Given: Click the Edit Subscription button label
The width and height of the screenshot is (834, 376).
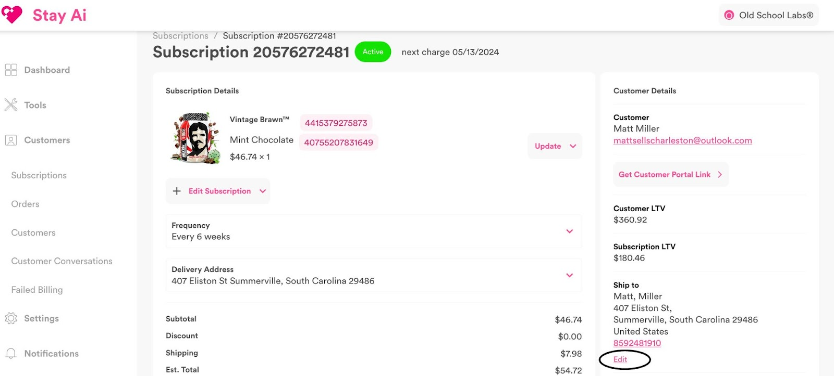Looking at the screenshot, I should tap(219, 191).
